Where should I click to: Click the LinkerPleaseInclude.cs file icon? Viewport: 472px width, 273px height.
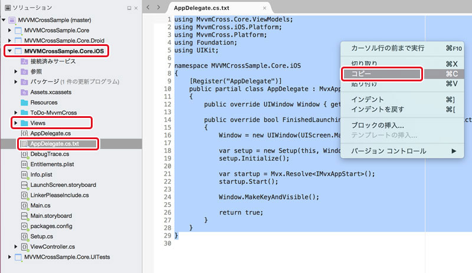click(x=24, y=195)
